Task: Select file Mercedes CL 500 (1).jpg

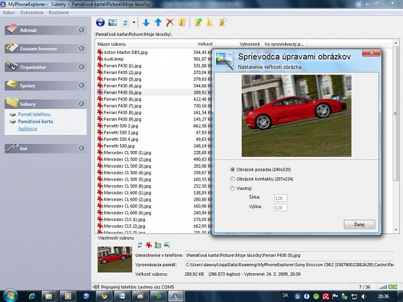Action: 127,152
